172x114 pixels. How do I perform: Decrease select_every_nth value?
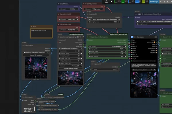[x=60, y=63]
